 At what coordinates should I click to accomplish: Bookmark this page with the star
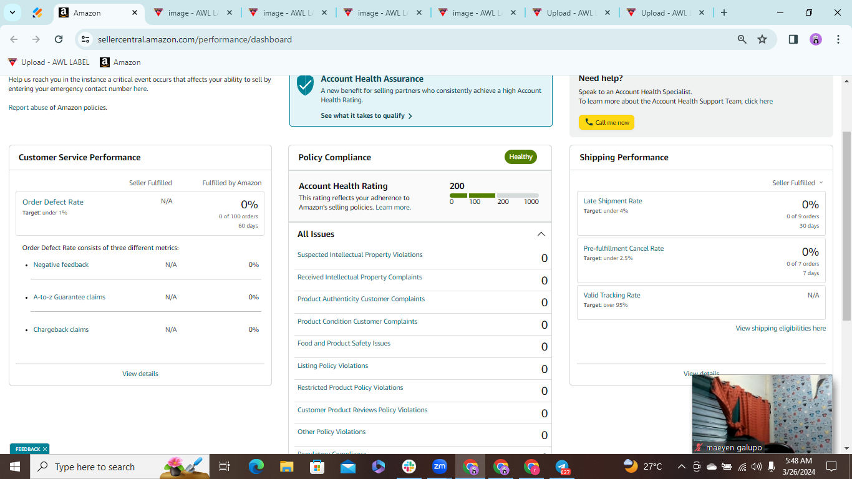pyautogui.click(x=762, y=39)
